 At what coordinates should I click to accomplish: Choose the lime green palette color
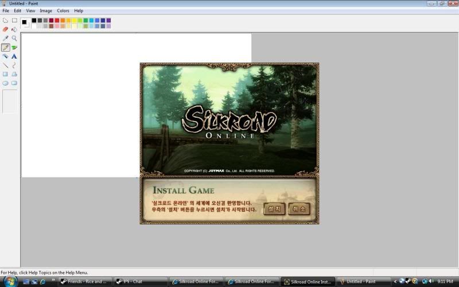(80, 20)
